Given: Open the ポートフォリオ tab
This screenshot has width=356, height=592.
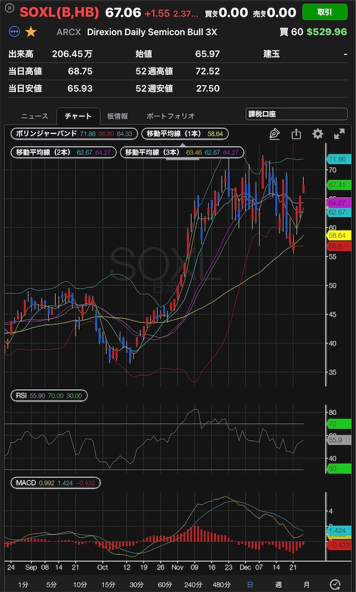Looking at the screenshot, I should [170, 116].
